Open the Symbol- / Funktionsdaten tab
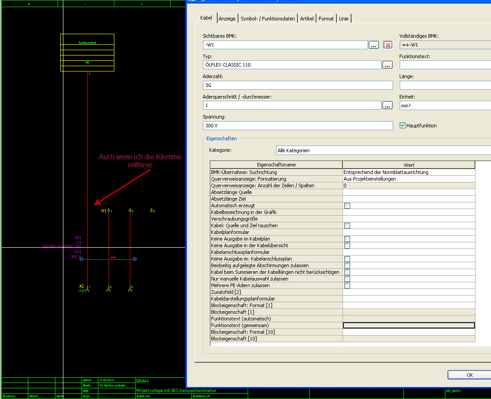 268,19
